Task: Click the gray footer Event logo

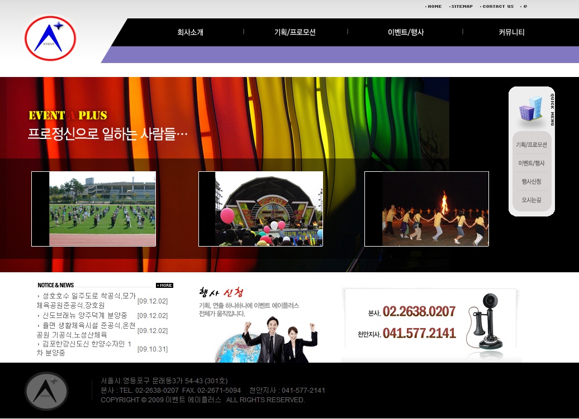Action: click(46, 391)
